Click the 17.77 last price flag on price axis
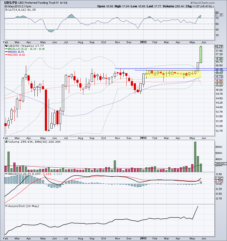Image resolution: width=227 pixels, height=241 pixels. coord(218,47)
